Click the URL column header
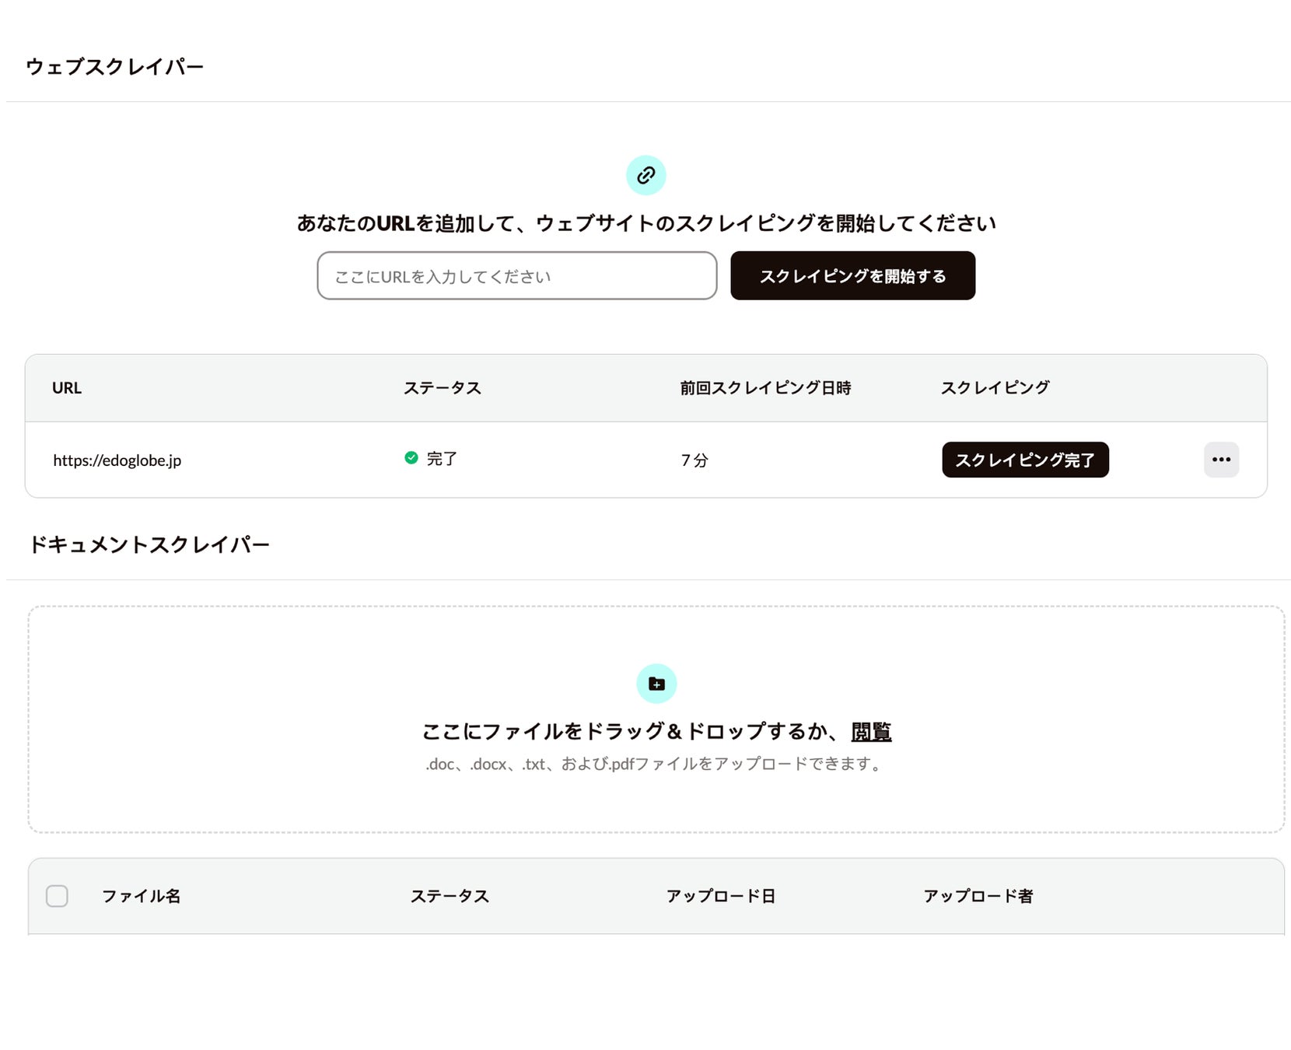The image size is (1291, 1050). [x=67, y=388]
